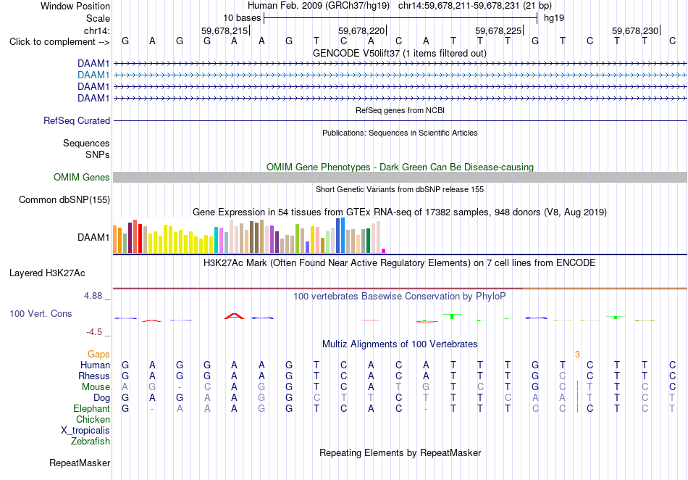Image resolution: width=688 pixels, height=480 pixels.
Task: Click the hg19 label beside the scale bar
Action: [x=554, y=18]
